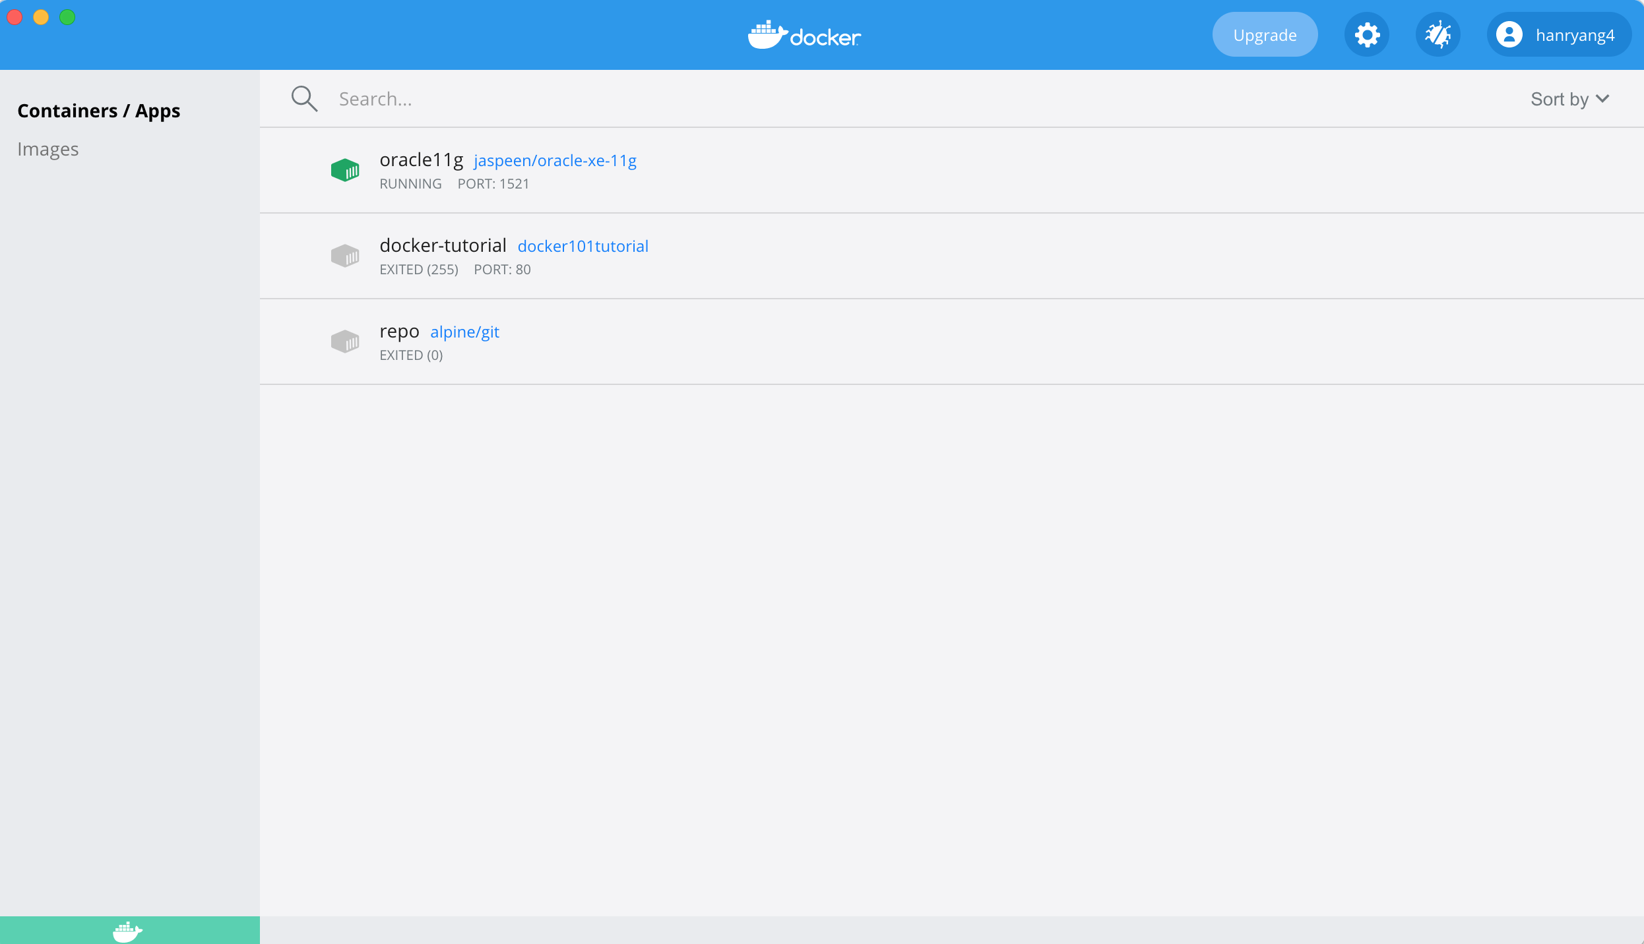Open the Troubleshoot bug icon
This screenshot has height=944, width=1644.
coord(1438,35)
